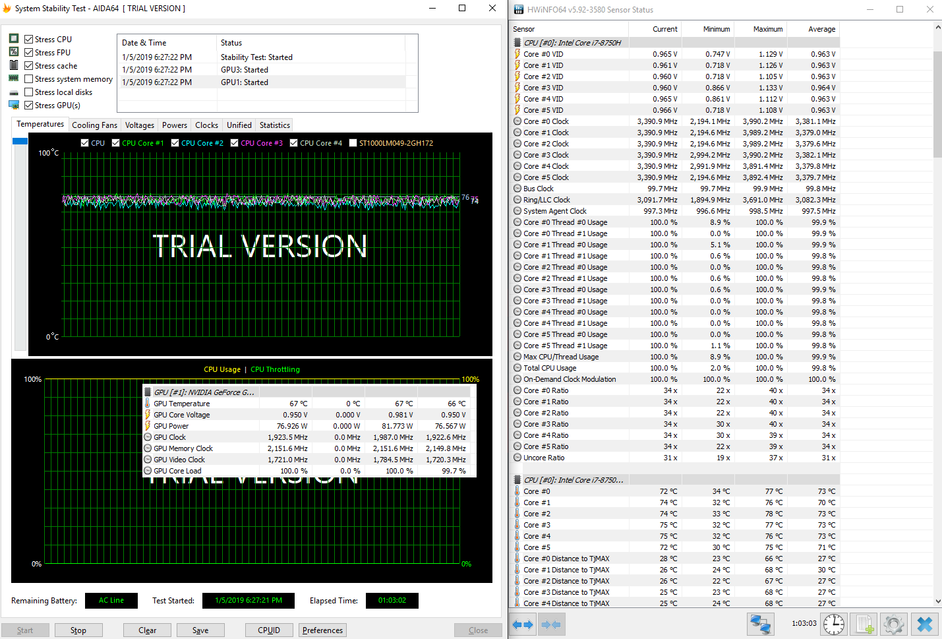The image size is (942, 639).
Task: Click the circle icon of Uncore Ratio row
Action: pos(517,458)
